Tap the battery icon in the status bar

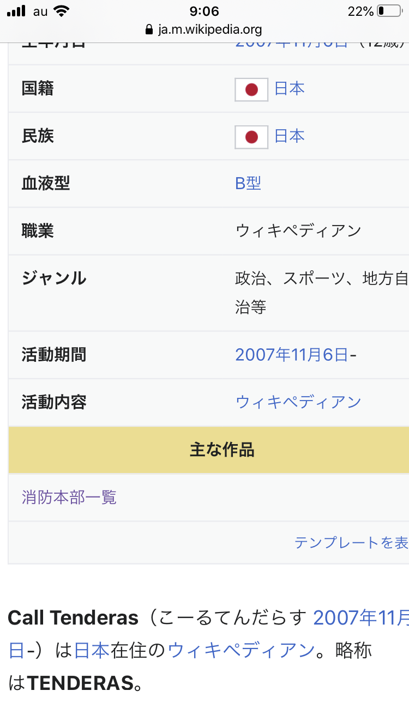pos(388,11)
